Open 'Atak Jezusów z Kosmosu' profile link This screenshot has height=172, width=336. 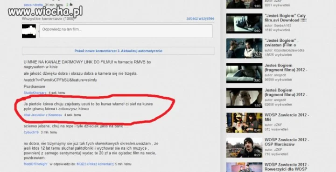(43, 115)
